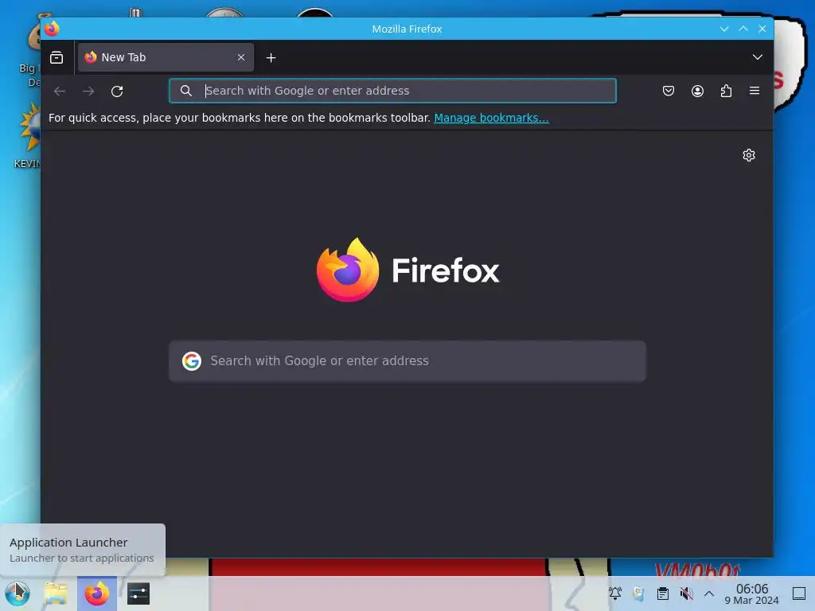Open Firefox View from the tab bar
This screenshot has width=815, height=611.
point(57,57)
